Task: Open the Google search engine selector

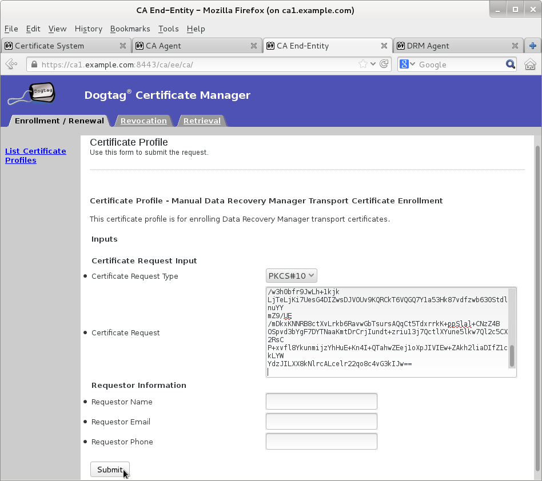Action: pyautogui.click(x=407, y=64)
